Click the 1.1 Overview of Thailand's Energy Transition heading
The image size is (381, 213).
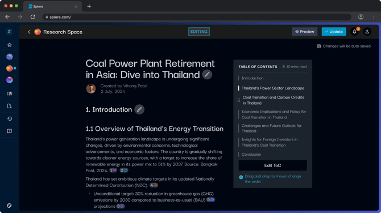pos(154,129)
